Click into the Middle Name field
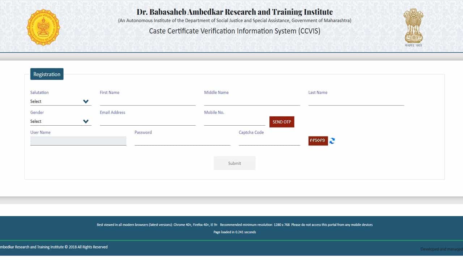The image size is (463, 260). click(x=252, y=101)
